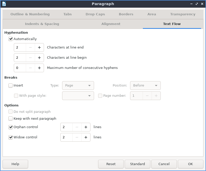The width and height of the screenshot is (206, 171).
Task: Increase Orphan control lines with plus
Action: tap(86, 127)
